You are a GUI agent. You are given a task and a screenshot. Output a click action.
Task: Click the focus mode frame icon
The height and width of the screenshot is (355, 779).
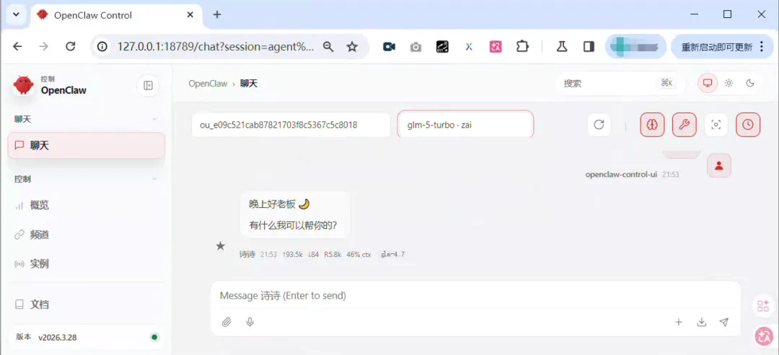[716, 125]
